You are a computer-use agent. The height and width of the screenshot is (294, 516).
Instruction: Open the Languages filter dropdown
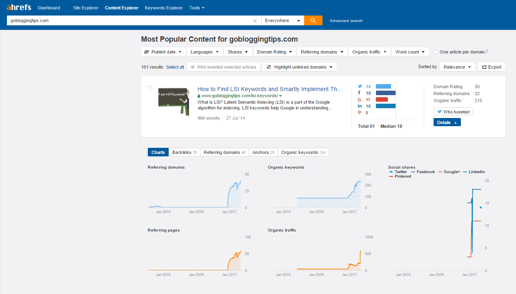(205, 52)
